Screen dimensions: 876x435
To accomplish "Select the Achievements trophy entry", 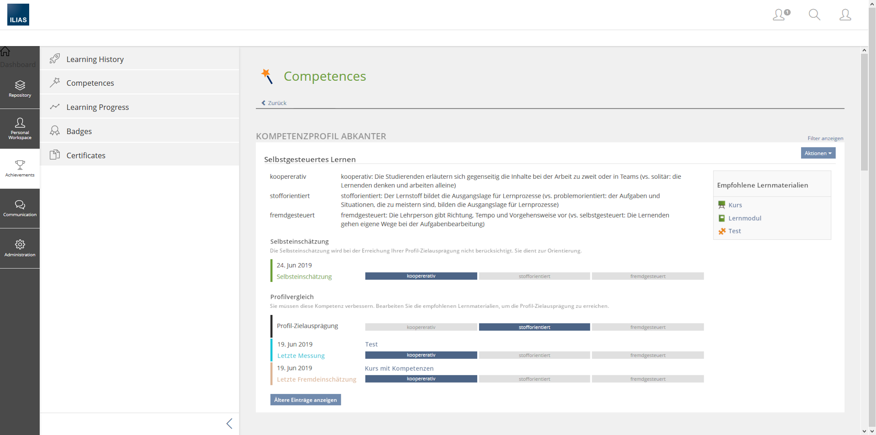I will 20,168.
